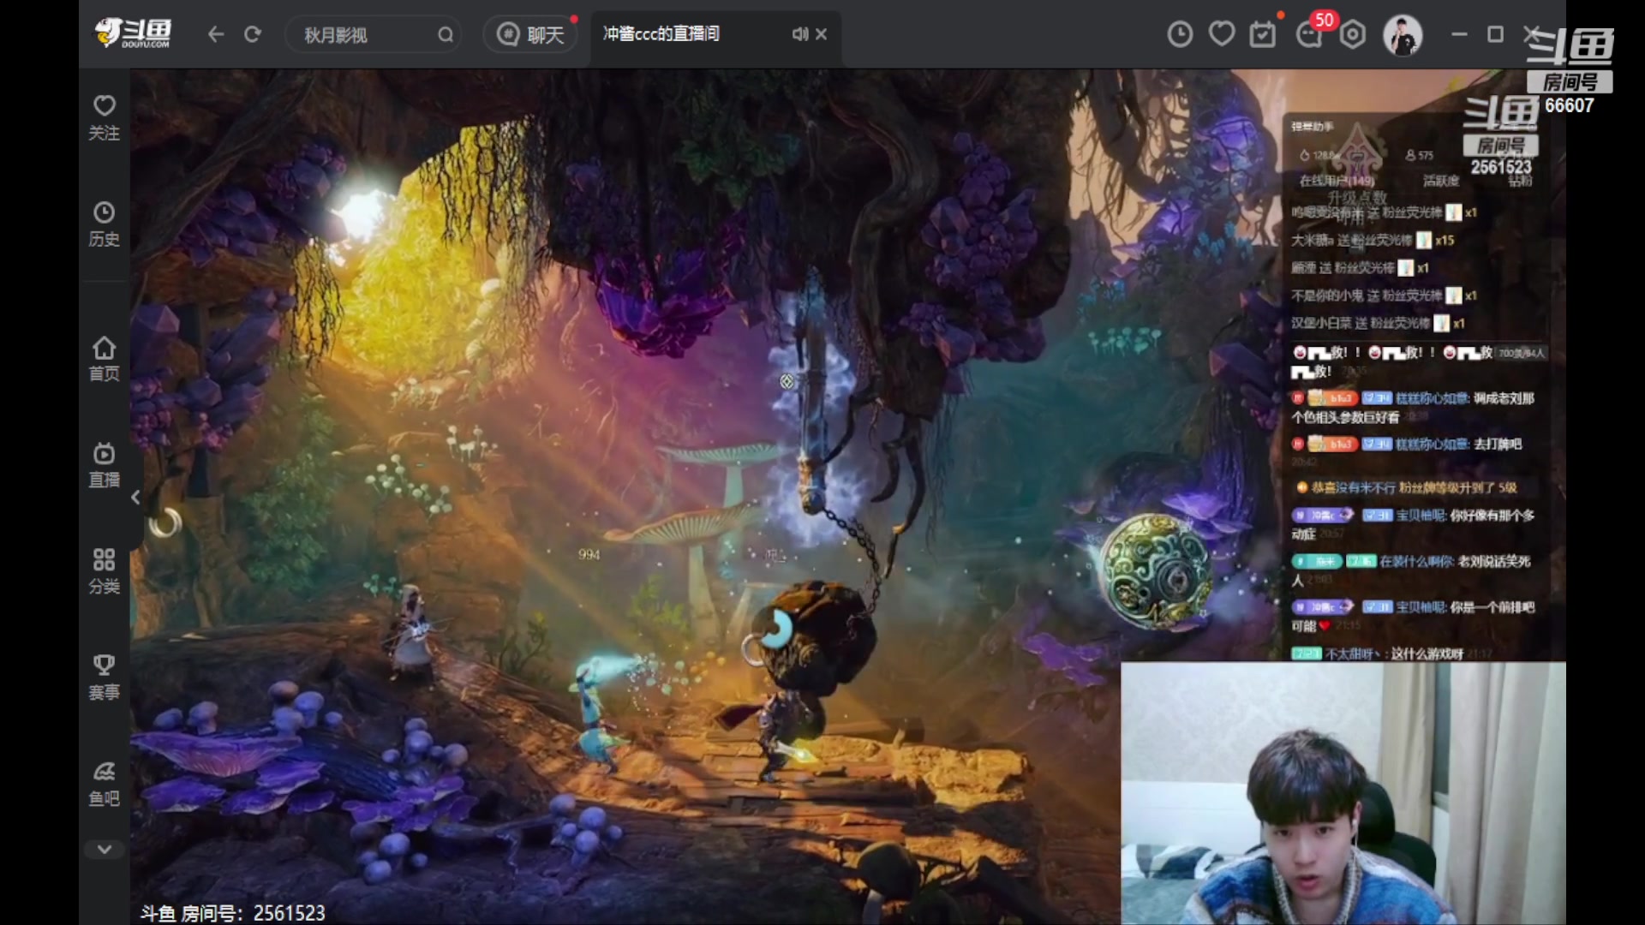The image size is (1645, 925).
Task: Open 分类 categories in the sidebar
Action: coord(105,571)
